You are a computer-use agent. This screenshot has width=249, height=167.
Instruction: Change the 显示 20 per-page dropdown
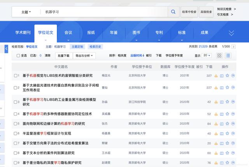point(207,55)
